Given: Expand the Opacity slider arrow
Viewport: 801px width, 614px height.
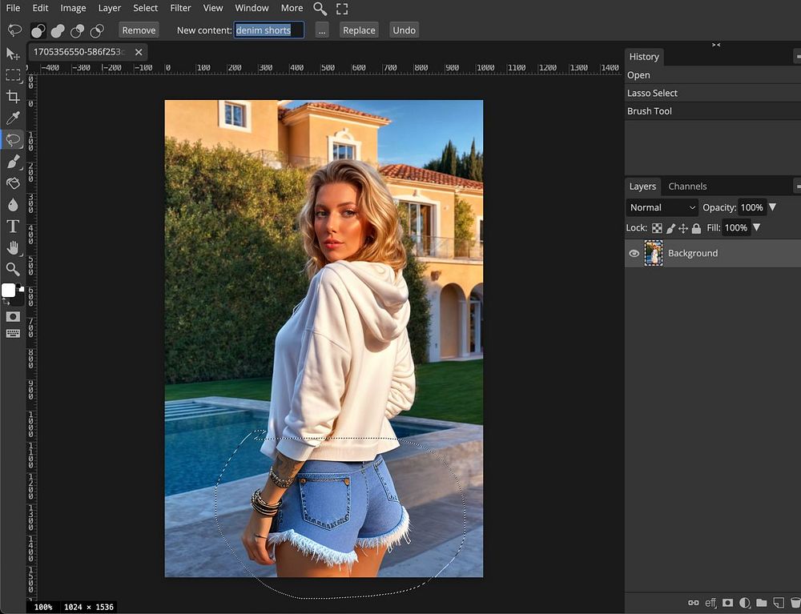Looking at the screenshot, I should (x=772, y=207).
